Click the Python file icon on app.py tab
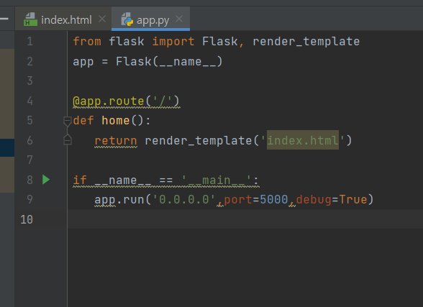Screen dimensions: 423x307 tap(127, 19)
